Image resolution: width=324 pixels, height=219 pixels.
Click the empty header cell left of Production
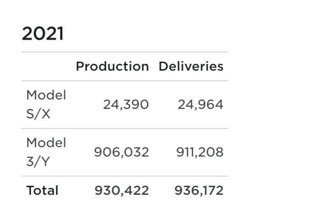47,67
